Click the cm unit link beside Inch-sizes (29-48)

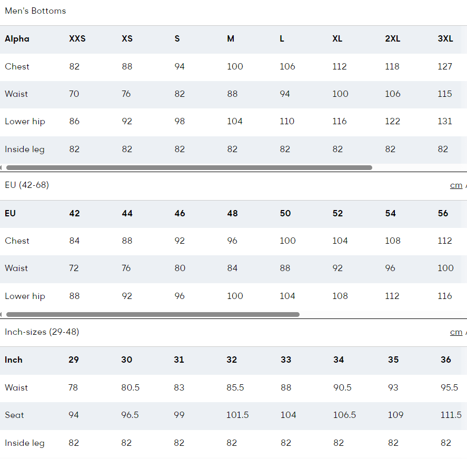456,332
